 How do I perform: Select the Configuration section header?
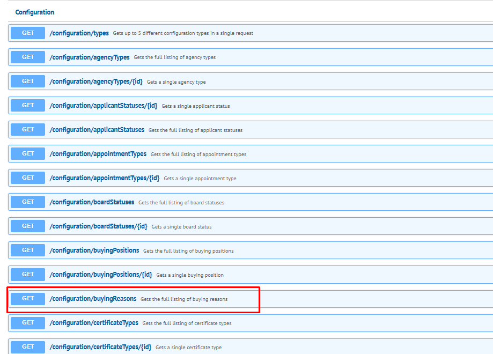point(34,12)
